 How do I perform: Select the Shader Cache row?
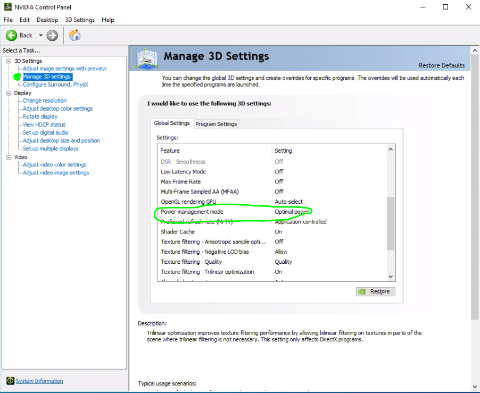pyautogui.click(x=272, y=232)
